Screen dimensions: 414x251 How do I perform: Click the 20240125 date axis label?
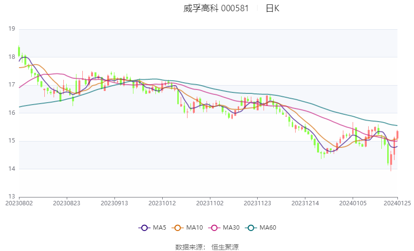[x=397, y=203]
